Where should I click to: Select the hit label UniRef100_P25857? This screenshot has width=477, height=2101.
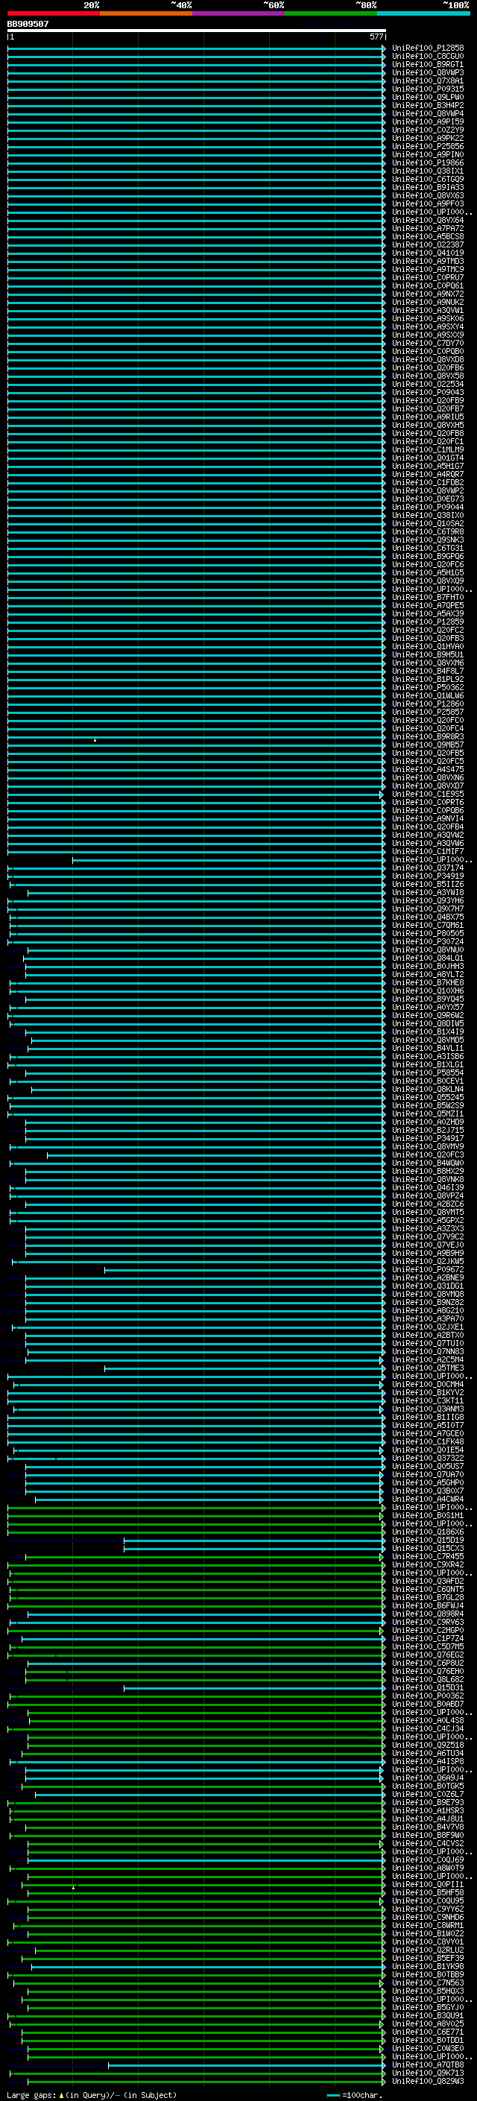tap(428, 712)
